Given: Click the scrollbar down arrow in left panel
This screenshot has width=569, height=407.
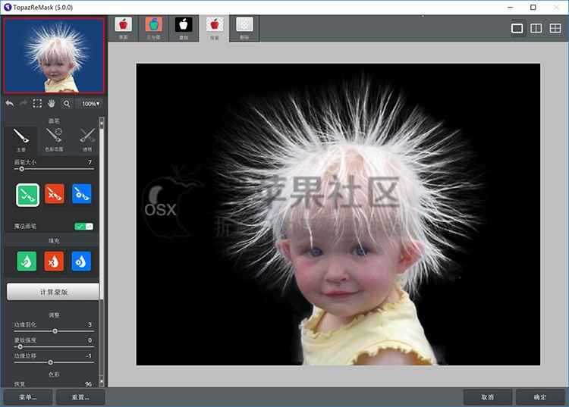Looking at the screenshot, I should (102, 382).
